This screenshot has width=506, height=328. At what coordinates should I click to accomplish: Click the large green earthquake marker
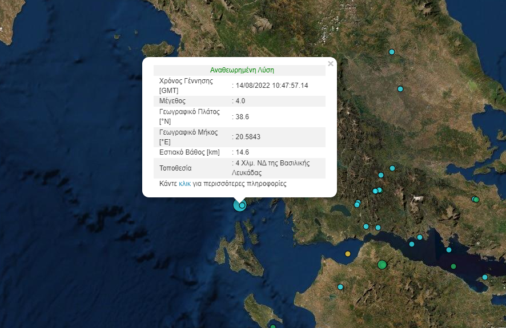point(382,264)
